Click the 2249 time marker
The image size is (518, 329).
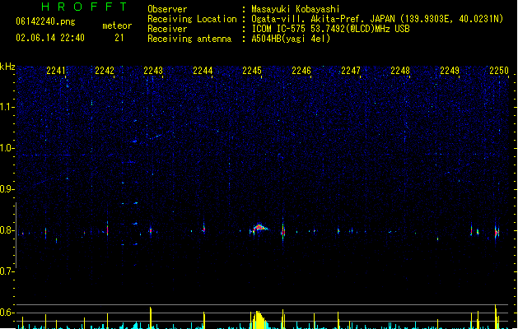(450, 71)
